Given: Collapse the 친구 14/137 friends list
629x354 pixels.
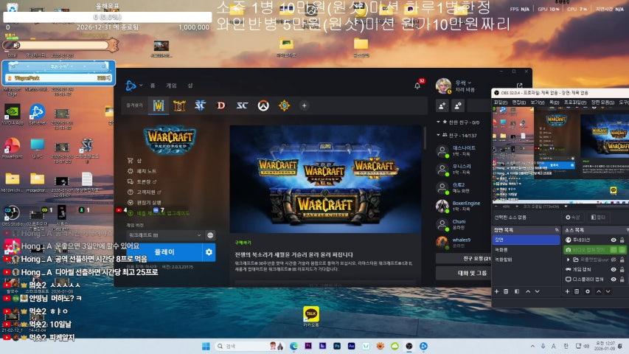Looking at the screenshot, I should [439, 135].
